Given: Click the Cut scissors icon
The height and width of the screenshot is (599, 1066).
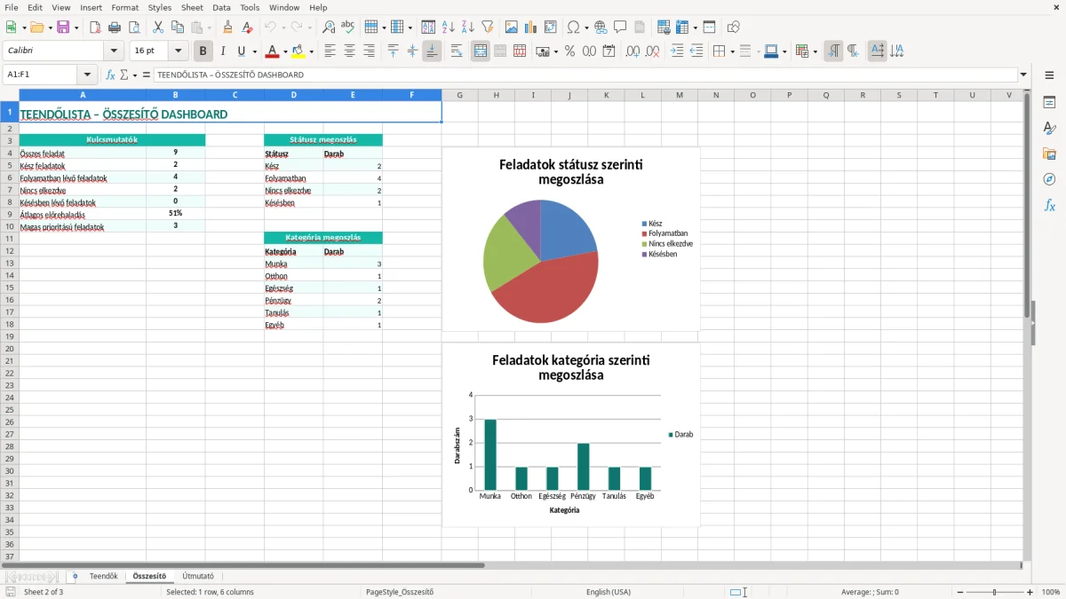Looking at the screenshot, I should click(x=158, y=28).
